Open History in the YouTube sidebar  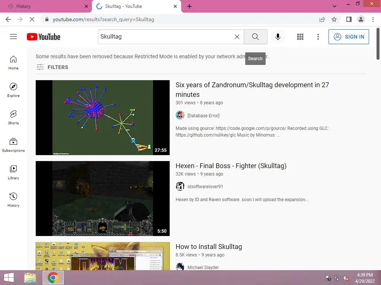pyautogui.click(x=13, y=200)
